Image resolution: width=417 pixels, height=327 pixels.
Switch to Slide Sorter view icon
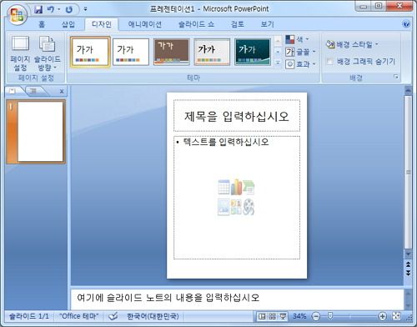(x=273, y=316)
